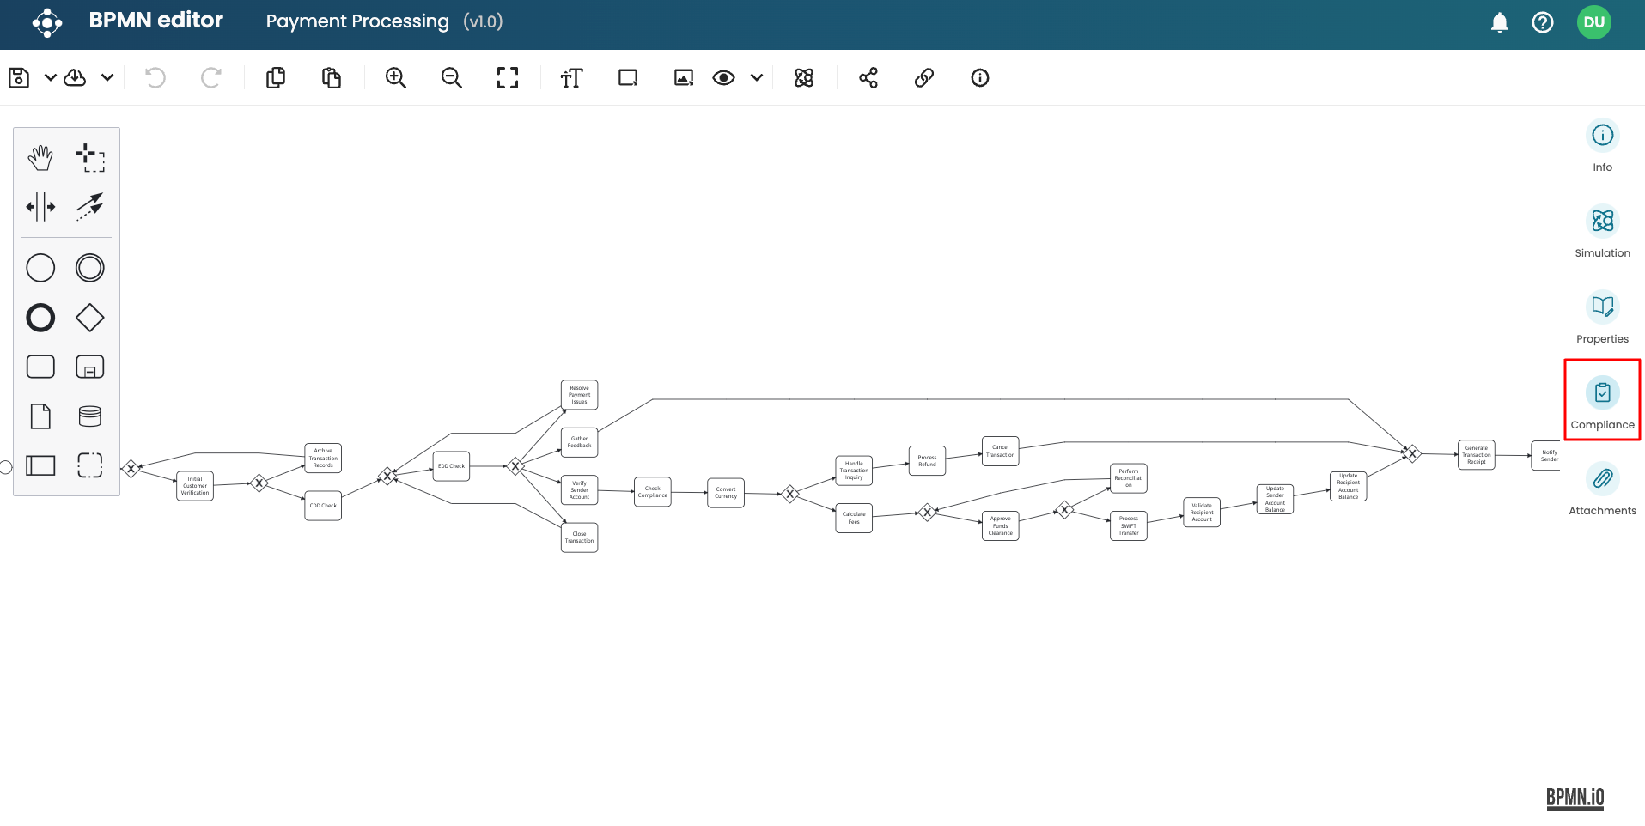
Task: Toggle the eye visibility icon
Action: click(x=723, y=78)
